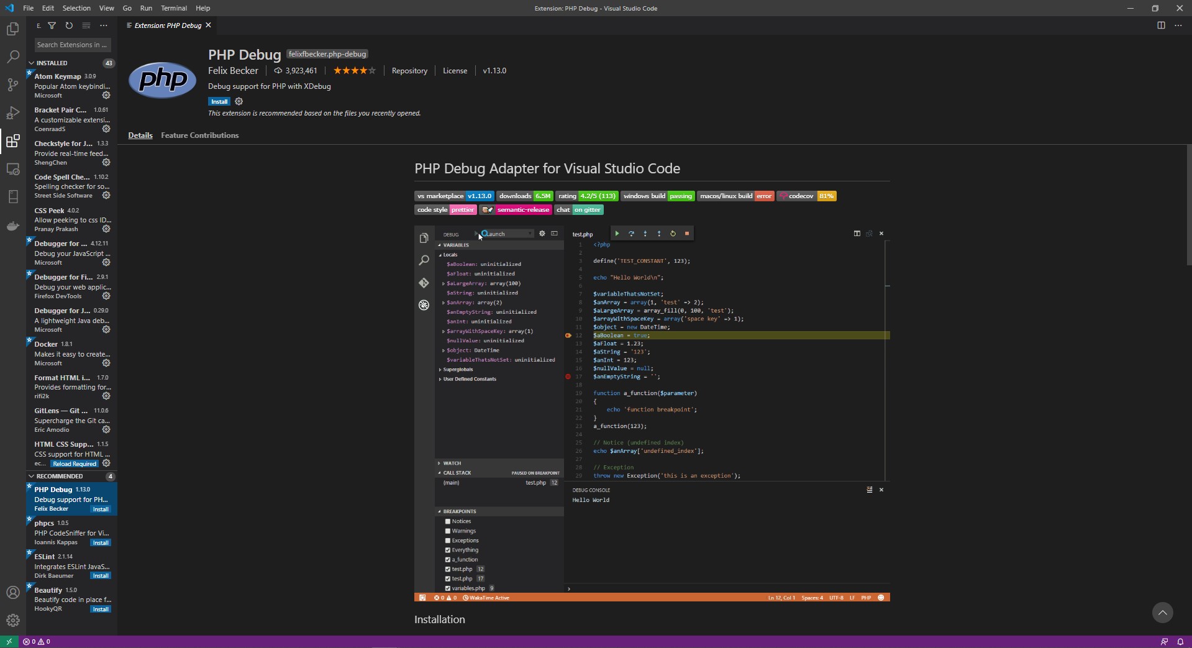Click the notifications bell in the status bar
1192x648 pixels.
tap(1180, 642)
